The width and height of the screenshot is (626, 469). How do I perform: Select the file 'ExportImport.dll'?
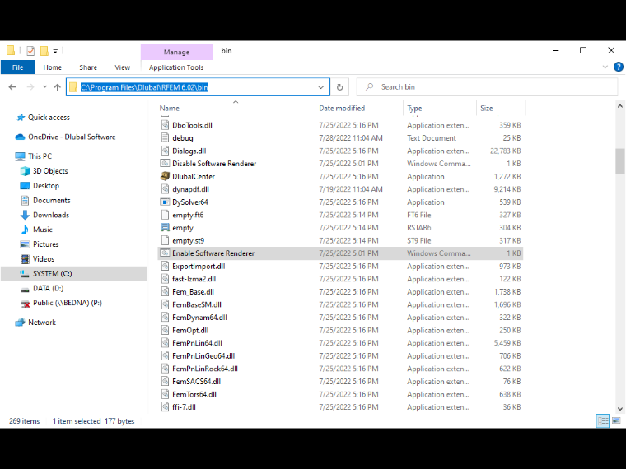[x=340, y=266]
